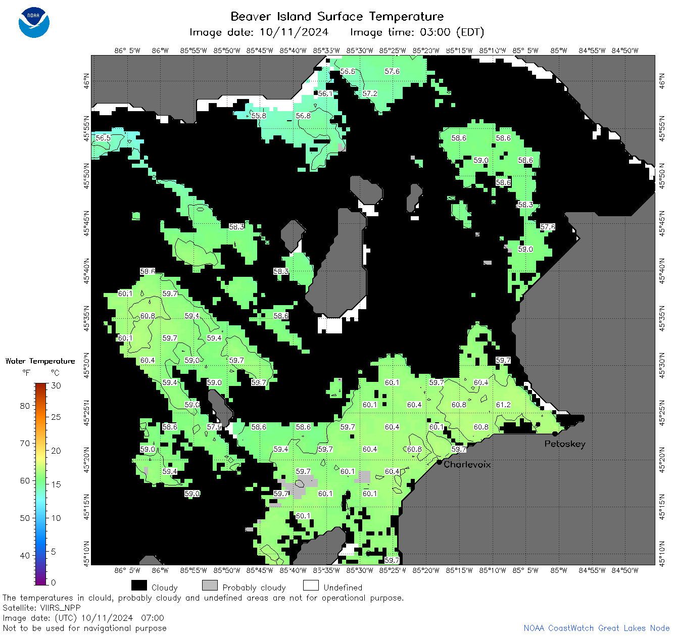Open the NOAA CoastWatch Great Lakes Node link

[597, 628]
